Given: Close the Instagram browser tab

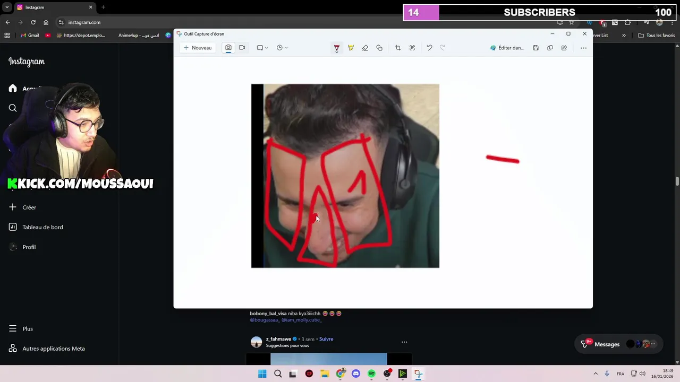Looking at the screenshot, I should tap(90, 7).
